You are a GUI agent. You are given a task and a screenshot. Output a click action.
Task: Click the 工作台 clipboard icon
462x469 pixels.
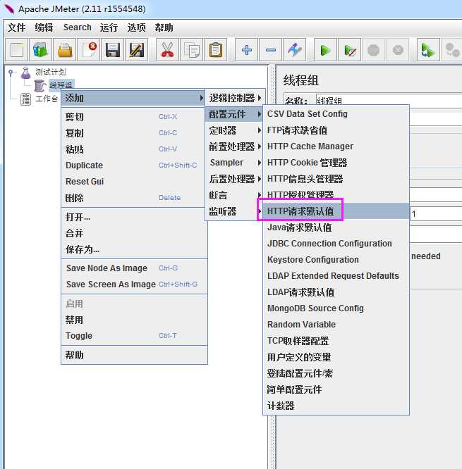click(x=26, y=99)
